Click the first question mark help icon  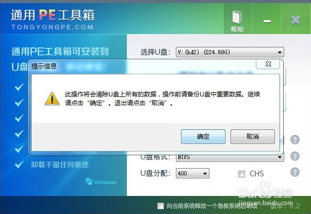tap(294, 140)
